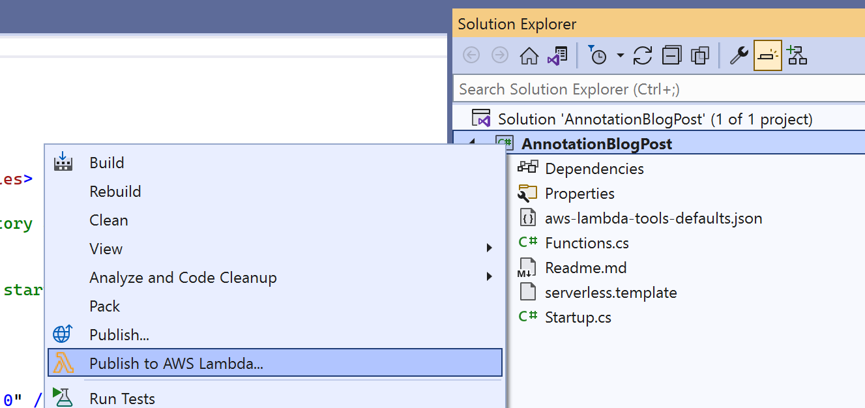Select the serverless.template file
865x408 pixels.
coord(611,293)
